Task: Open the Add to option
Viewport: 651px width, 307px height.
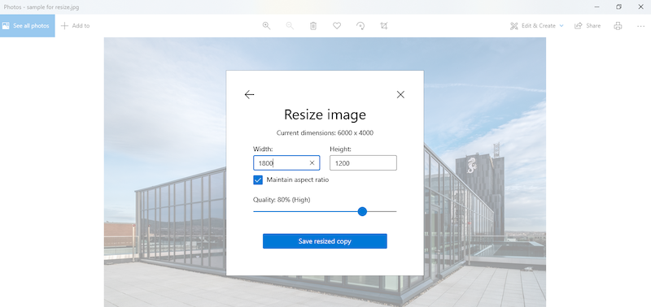Action: pos(75,26)
